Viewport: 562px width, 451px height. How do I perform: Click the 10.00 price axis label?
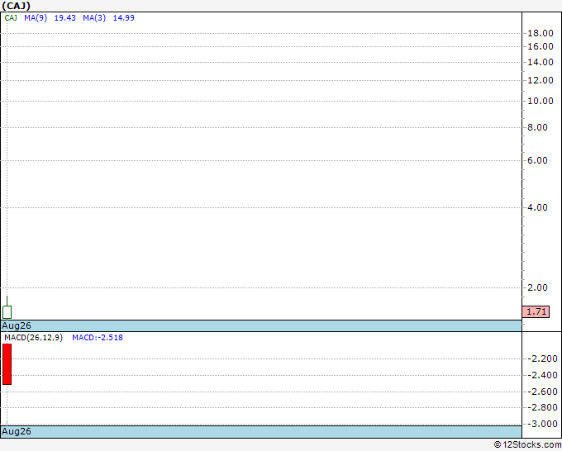tap(541, 101)
